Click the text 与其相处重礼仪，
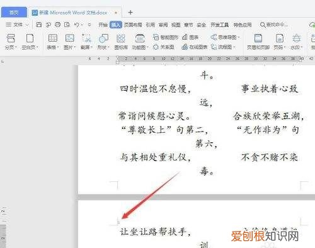 coord(156,157)
